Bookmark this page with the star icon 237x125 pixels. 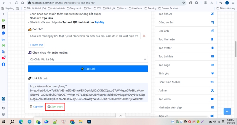coord(183,3)
